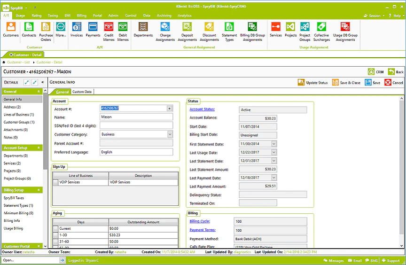Click the Name input field
Image resolution: width=406 pixels, height=265 pixels.
click(x=136, y=117)
